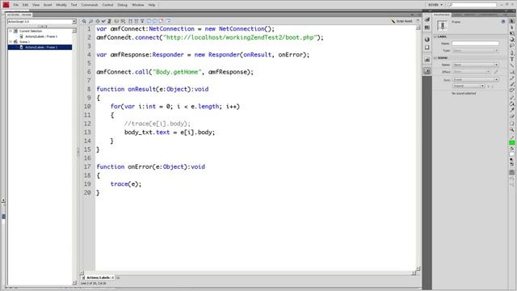517x291 pixels.
Task: Collapse the Scene 1 tree node
Action: click(x=11, y=42)
